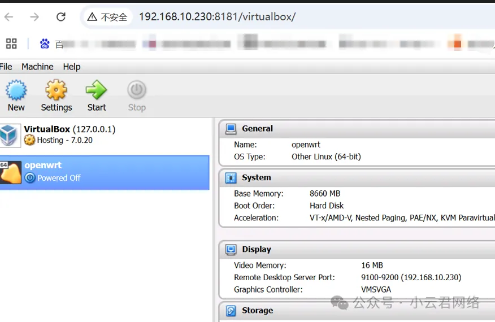Open the Settings gear icon
Viewport: 495px width, 322px height.
(56, 90)
